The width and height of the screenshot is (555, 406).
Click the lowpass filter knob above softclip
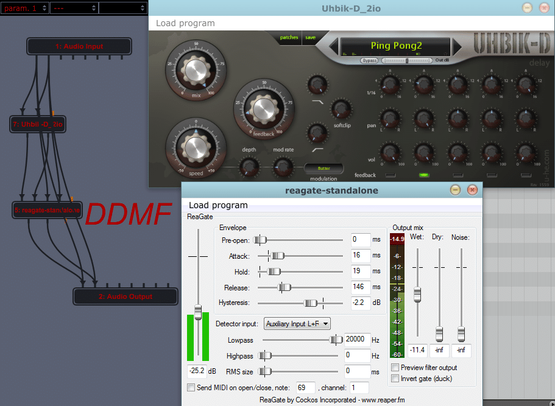tap(317, 85)
